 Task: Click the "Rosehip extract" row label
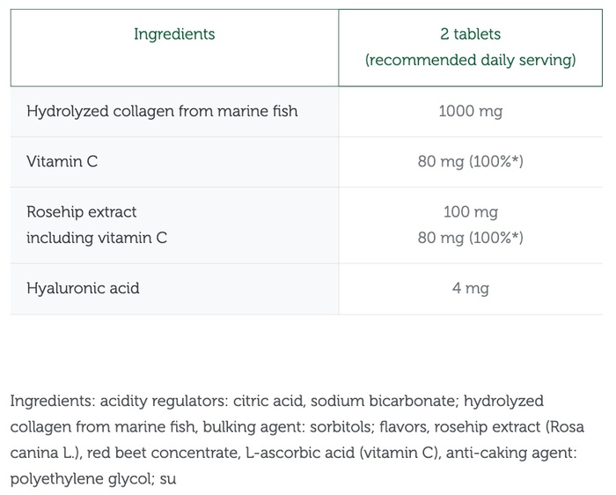pos(82,212)
